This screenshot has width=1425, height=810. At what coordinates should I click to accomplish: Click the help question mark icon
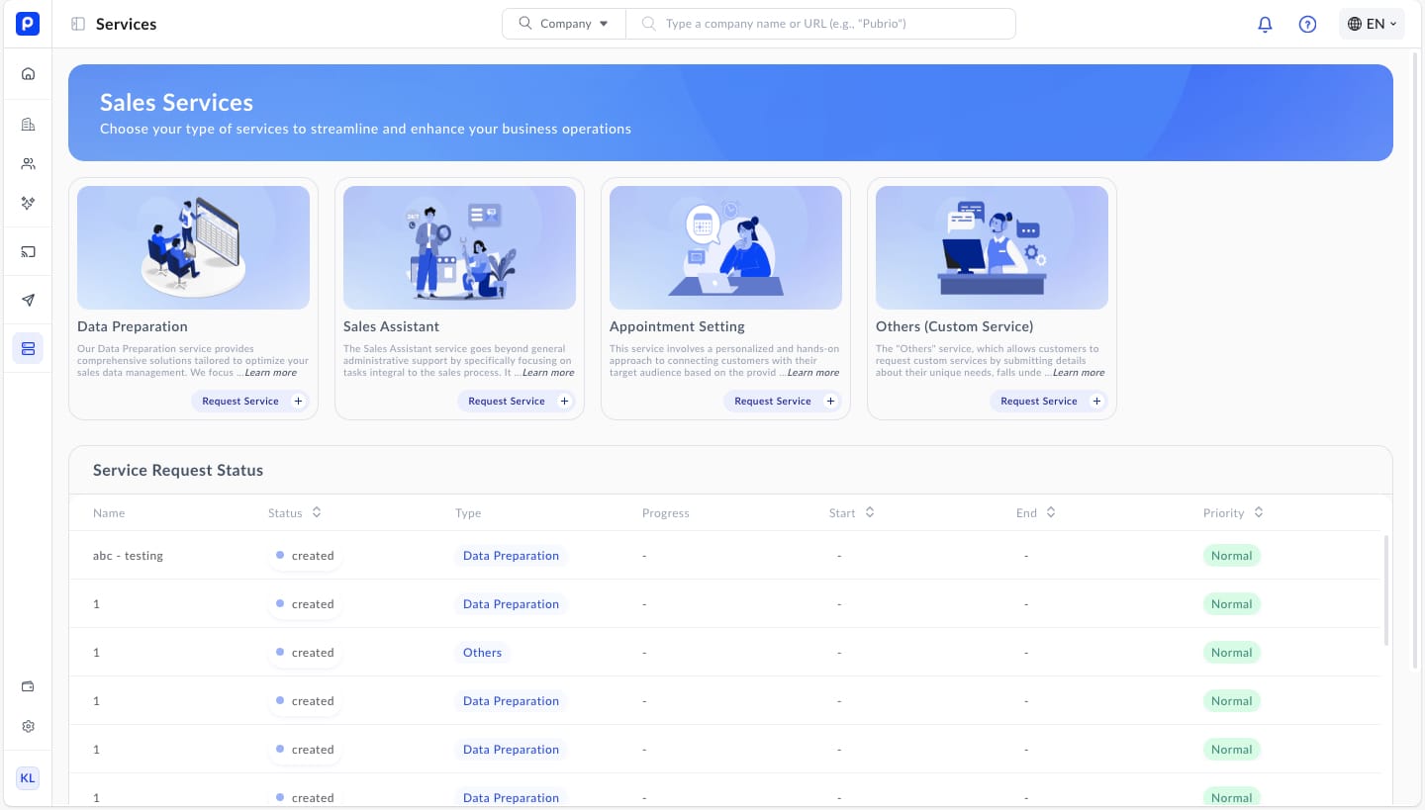tap(1307, 24)
